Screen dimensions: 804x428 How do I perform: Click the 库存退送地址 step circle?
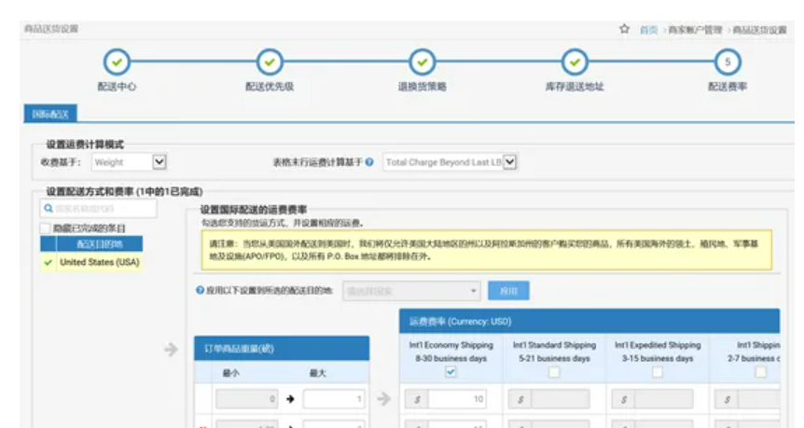pos(575,62)
